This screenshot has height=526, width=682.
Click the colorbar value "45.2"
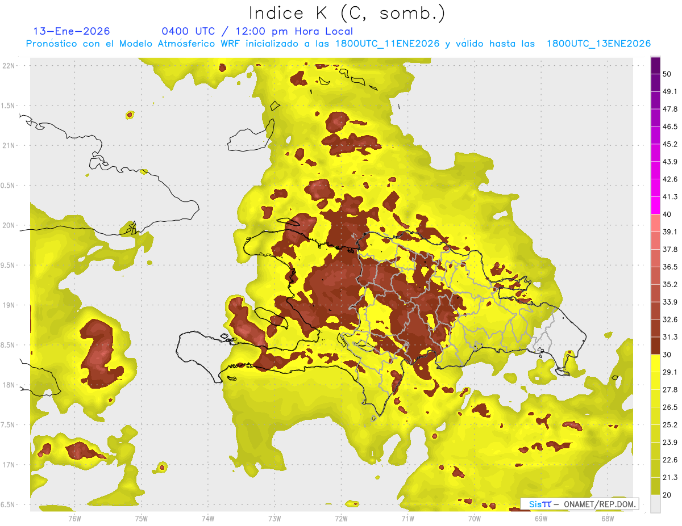click(x=670, y=144)
